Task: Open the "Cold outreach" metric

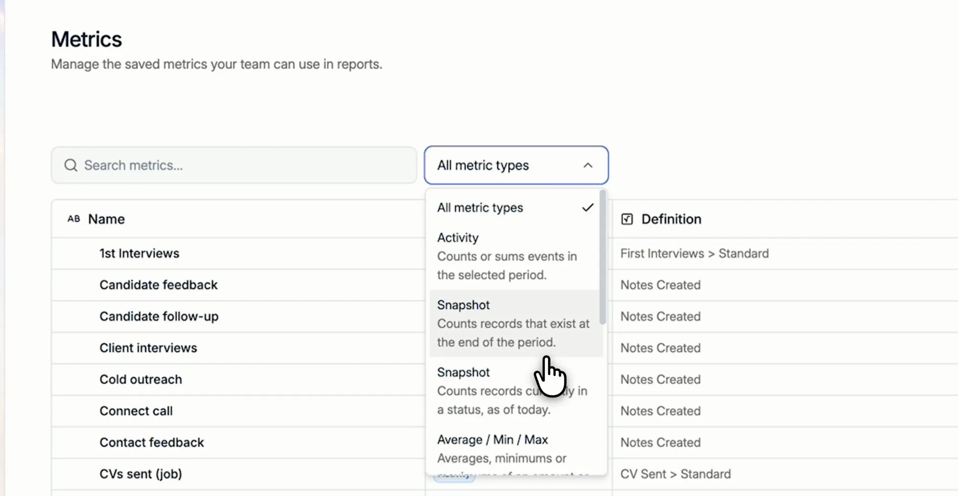Action: [x=141, y=380]
